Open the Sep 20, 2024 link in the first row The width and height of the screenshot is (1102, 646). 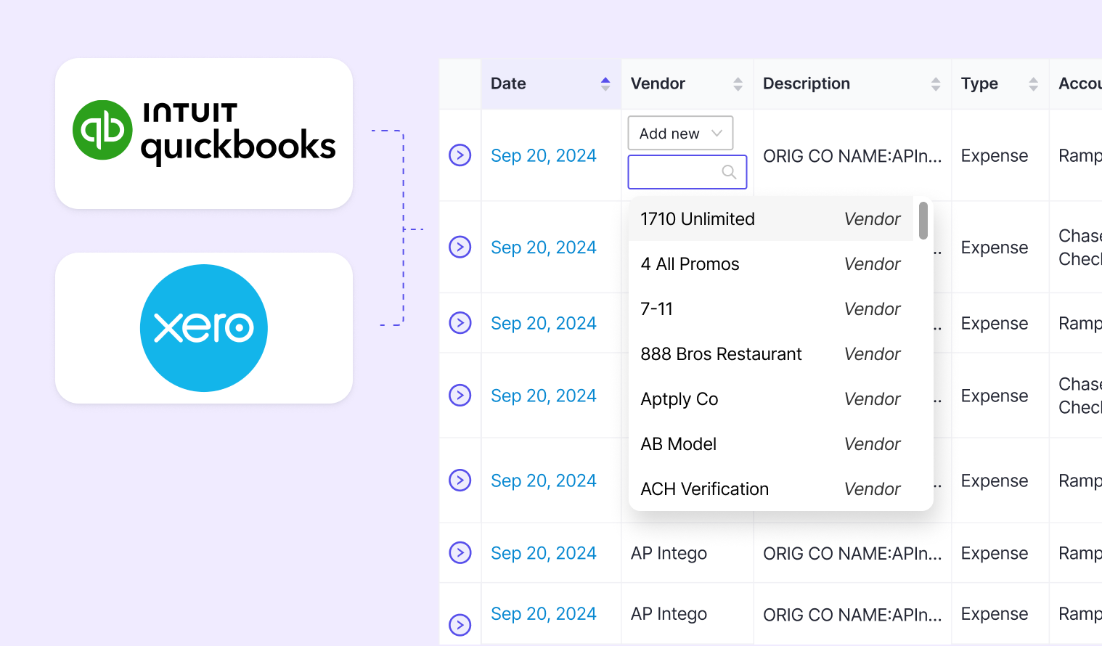click(544, 155)
